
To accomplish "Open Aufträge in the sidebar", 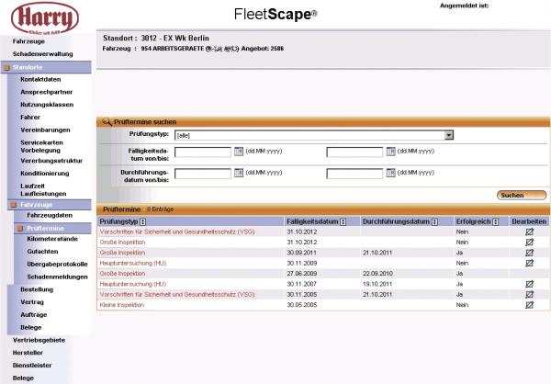I will coord(33,315).
